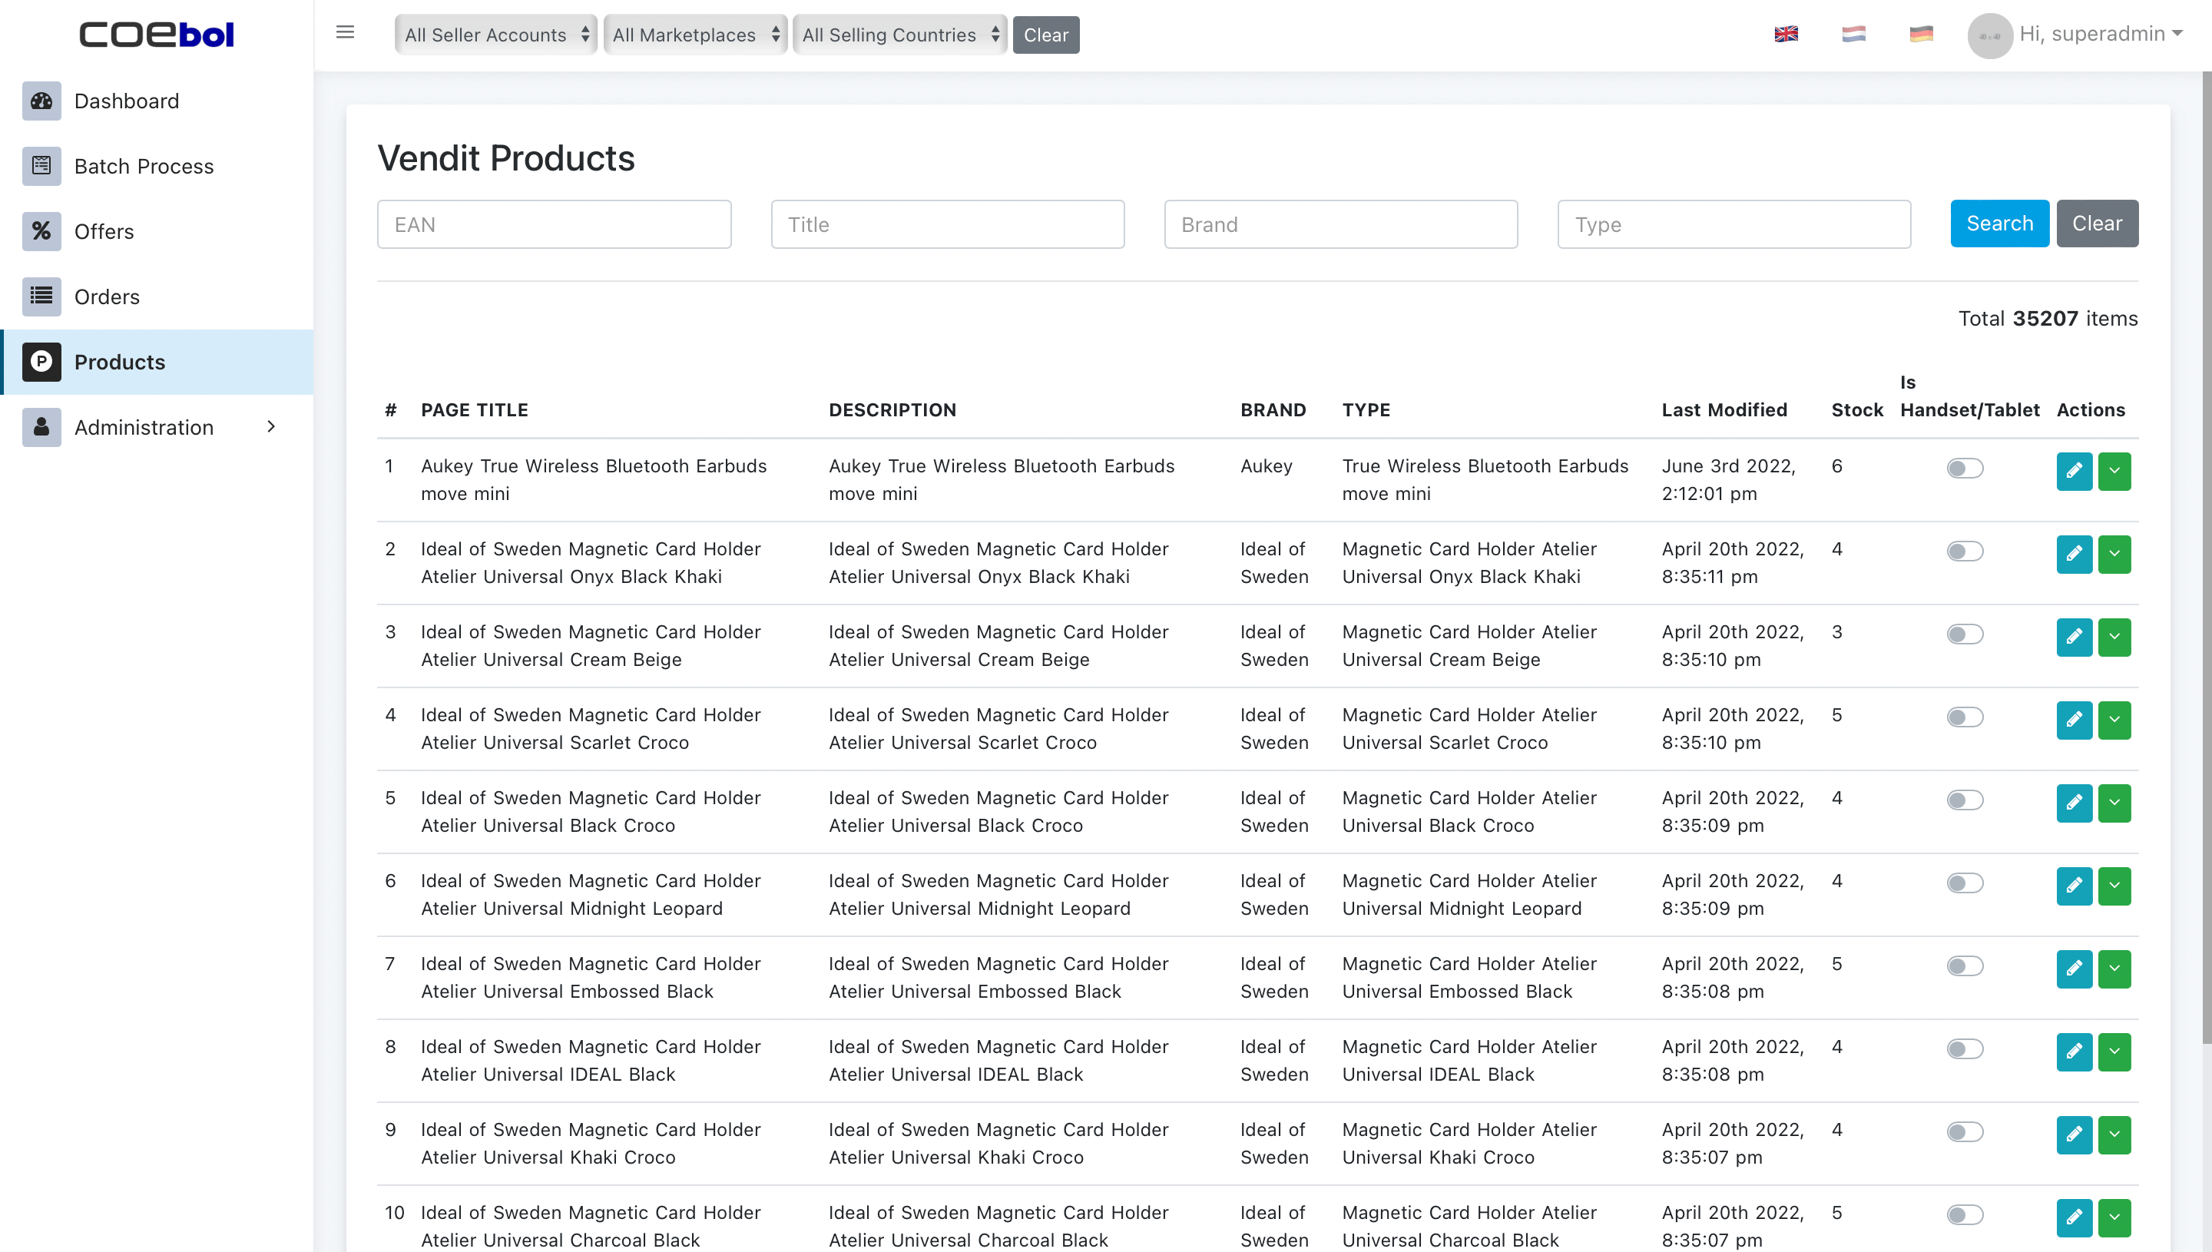Expand green dropdown for Embossed Black row
2212x1252 pixels.
coord(2114,969)
